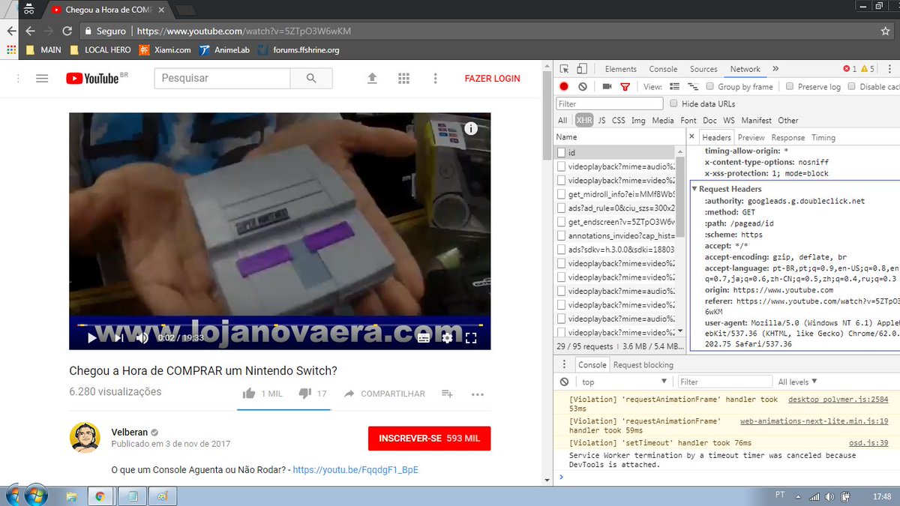Play the video
900x506 pixels.
tap(92, 338)
